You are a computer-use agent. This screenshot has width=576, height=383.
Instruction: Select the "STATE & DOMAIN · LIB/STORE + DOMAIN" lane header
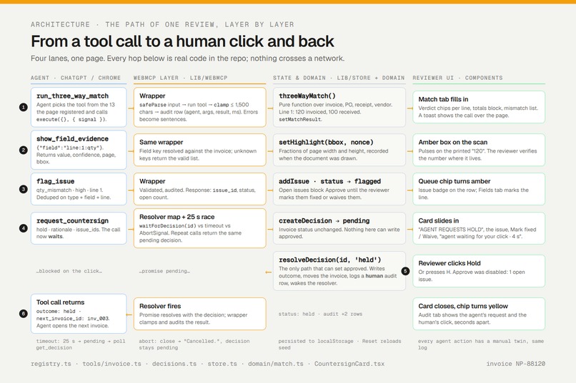coord(339,78)
